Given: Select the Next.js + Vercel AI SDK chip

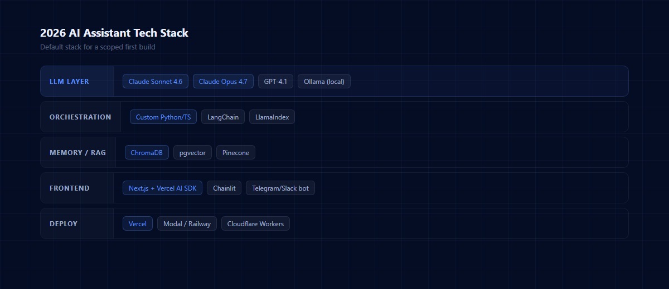Looking at the screenshot, I should coord(162,188).
